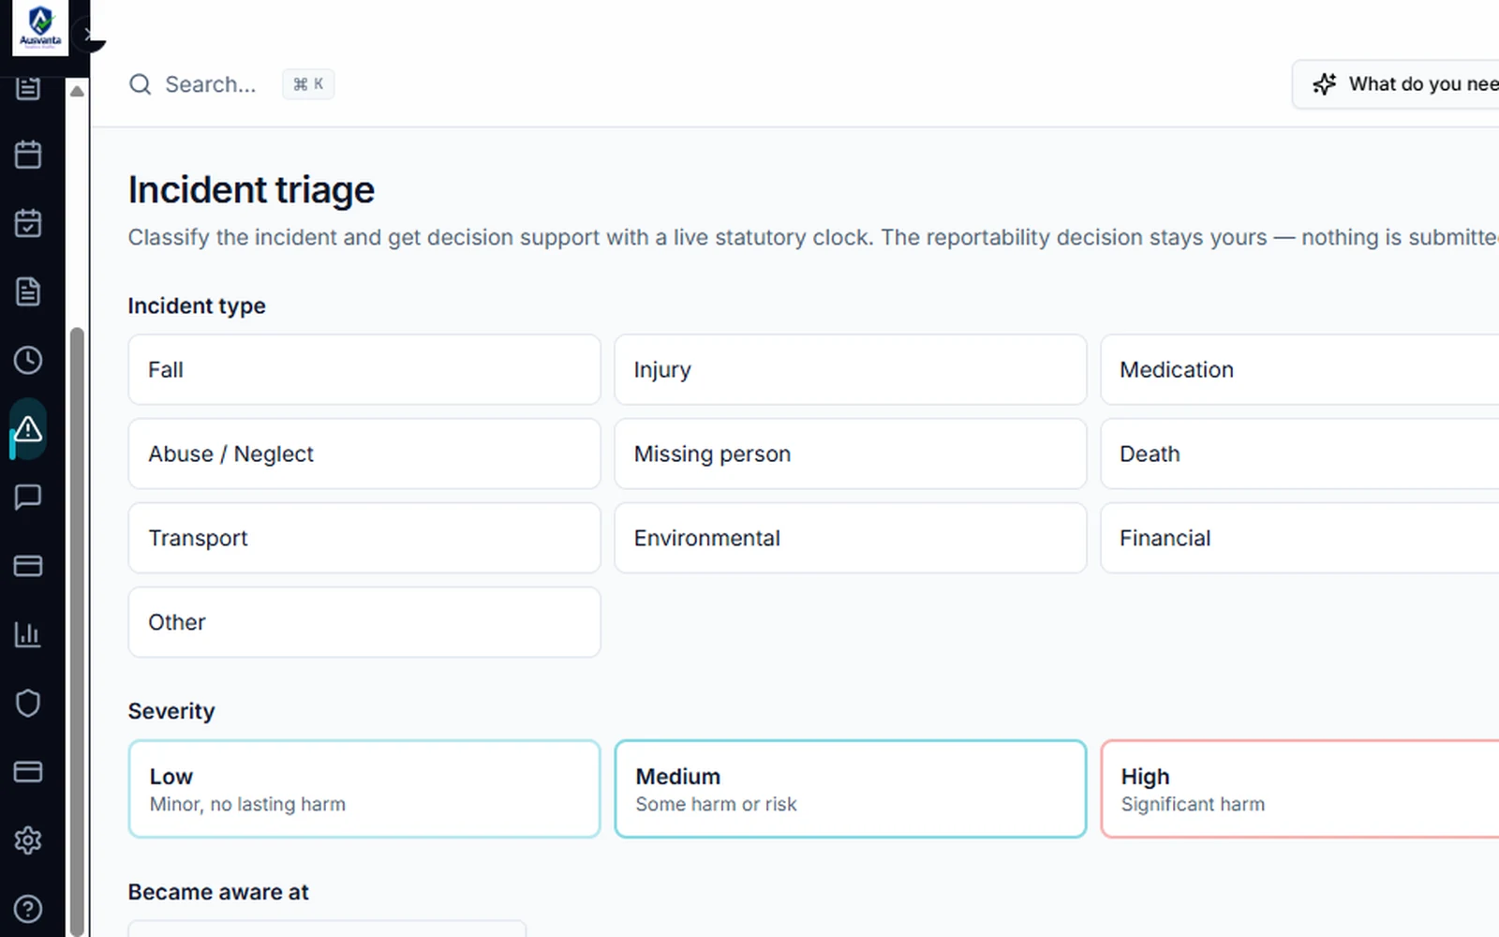
Task: Open the help question mark icon
Action: tap(28, 909)
